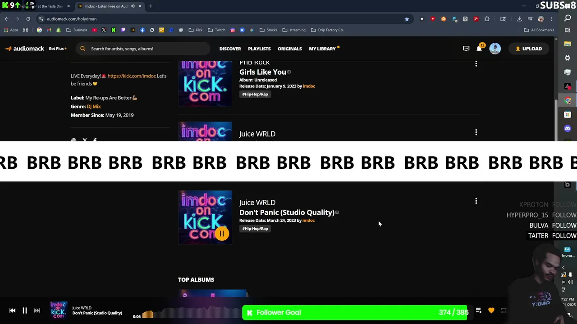
Task: Open the green Kick bookmark icon
Action: 113,30
